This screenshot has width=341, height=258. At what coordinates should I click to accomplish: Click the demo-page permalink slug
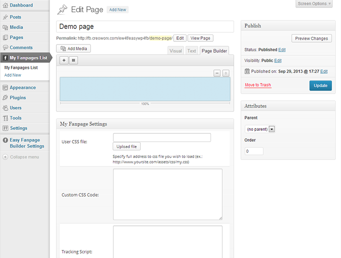[161, 38]
